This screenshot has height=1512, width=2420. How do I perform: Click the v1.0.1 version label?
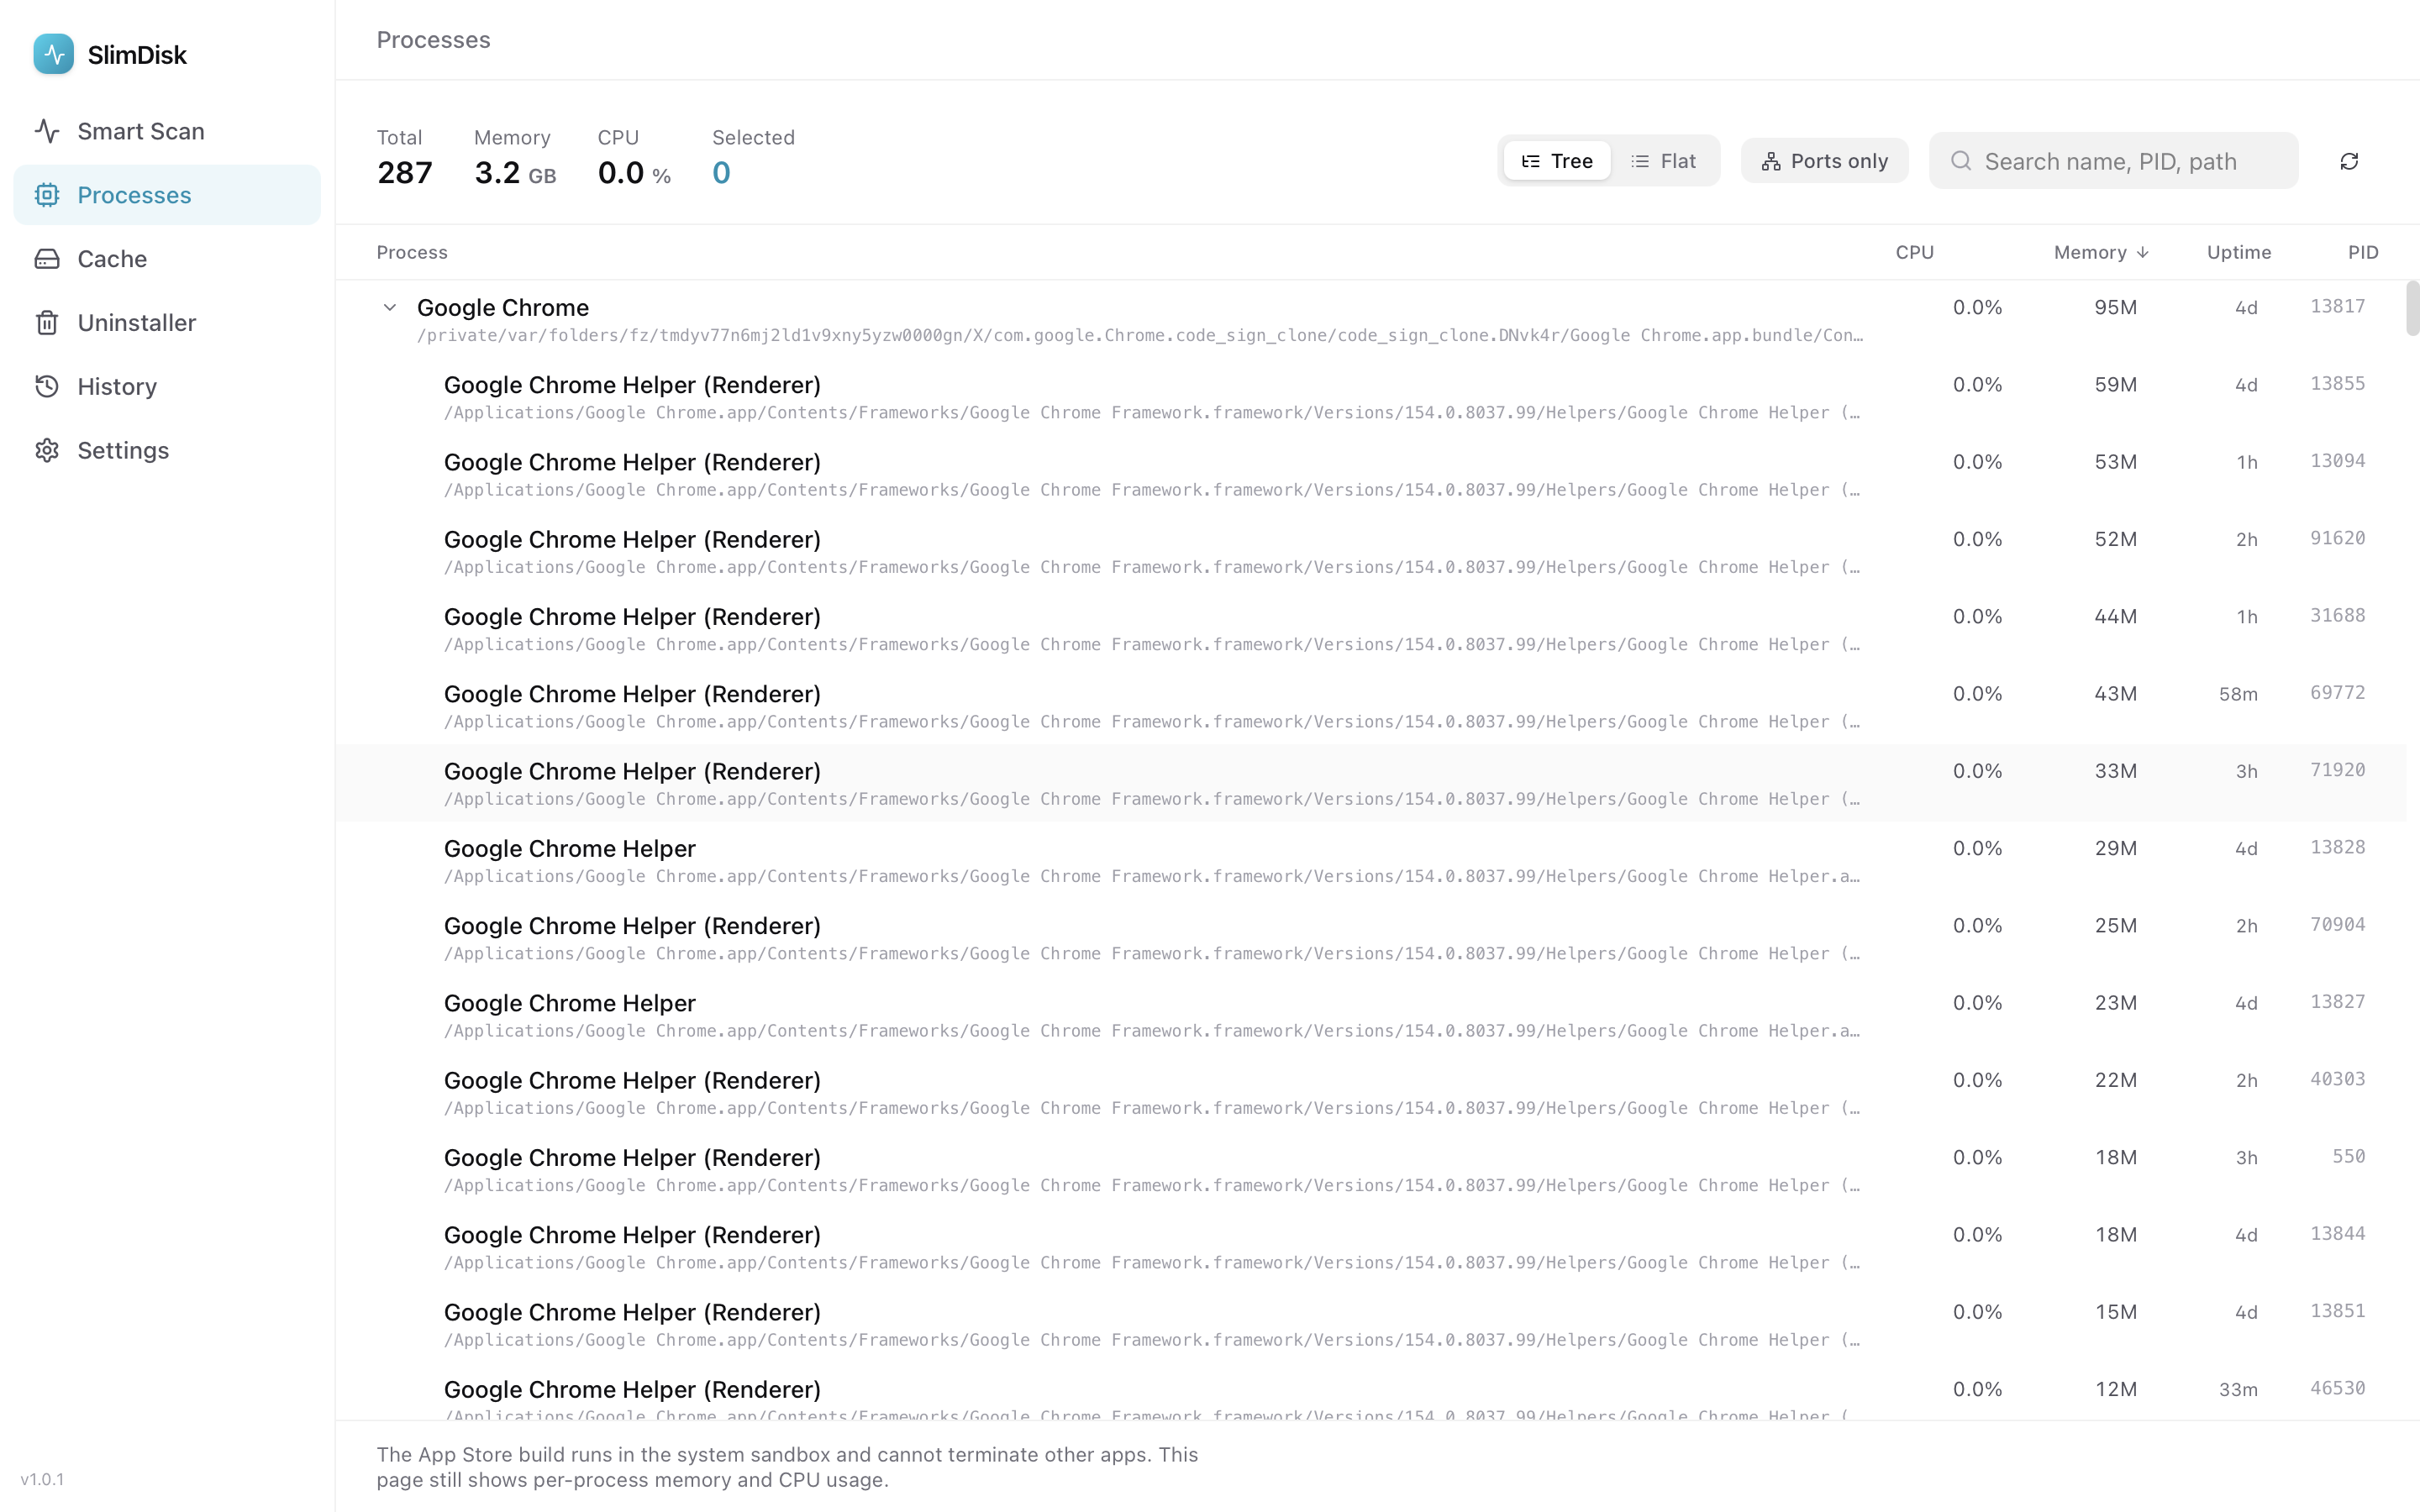coord(42,1479)
